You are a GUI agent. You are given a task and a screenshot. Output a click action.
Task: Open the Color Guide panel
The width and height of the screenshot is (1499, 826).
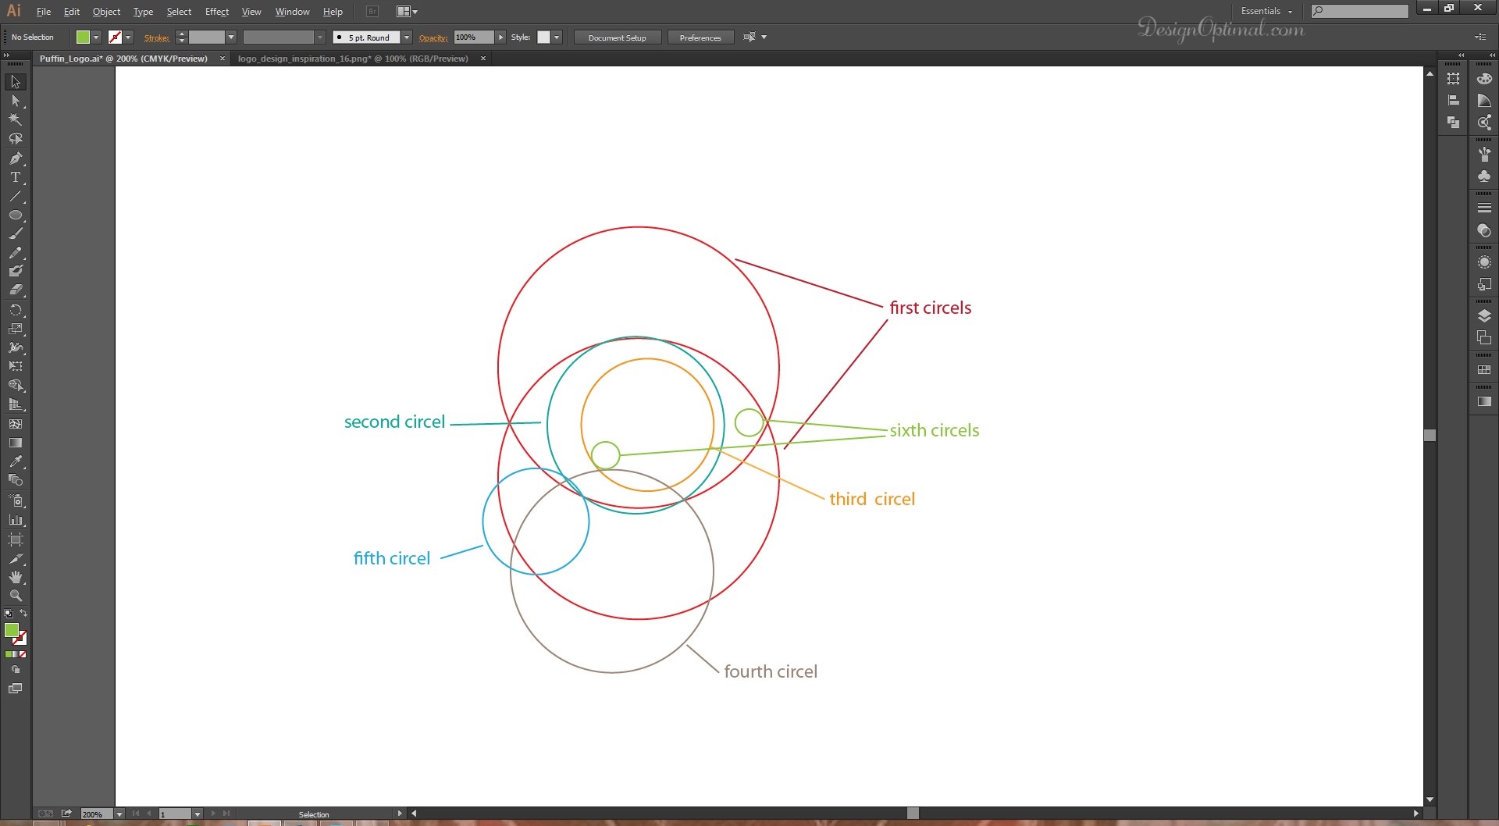tap(1484, 101)
